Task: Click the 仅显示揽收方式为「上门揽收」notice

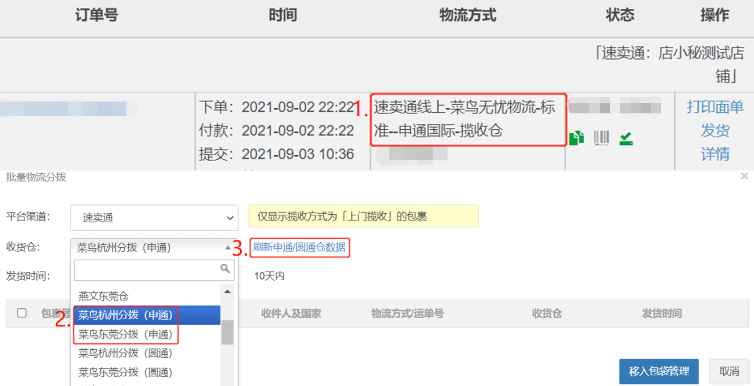Action: pyautogui.click(x=364, y=217)
